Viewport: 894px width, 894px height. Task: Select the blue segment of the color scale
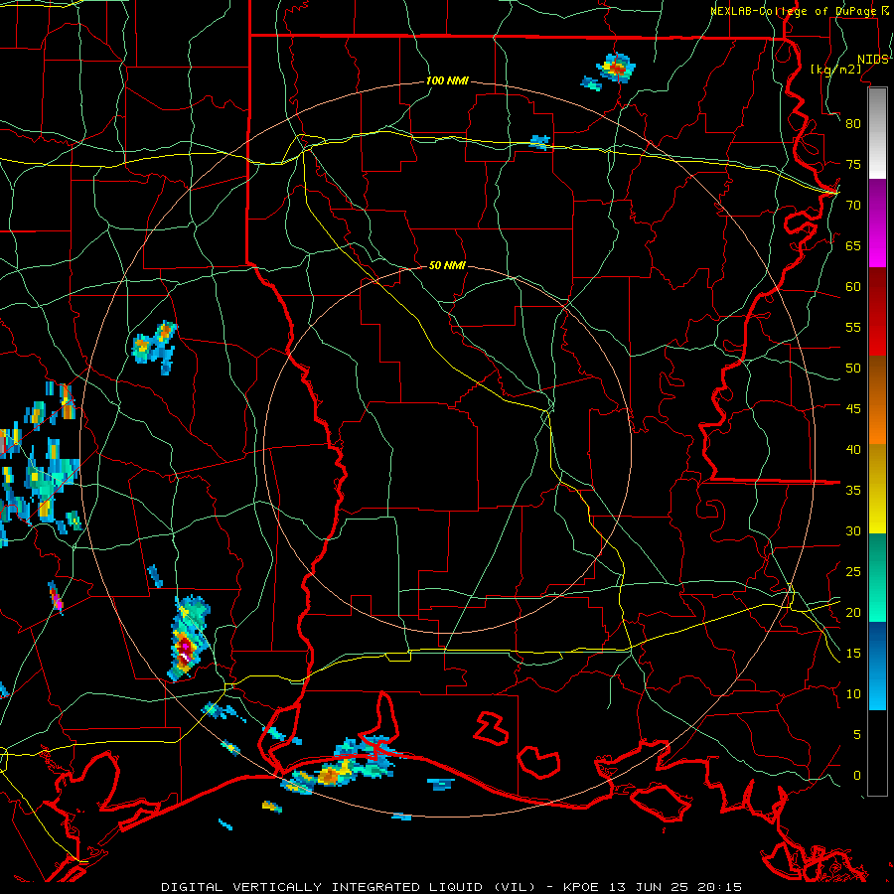point(877,666)
